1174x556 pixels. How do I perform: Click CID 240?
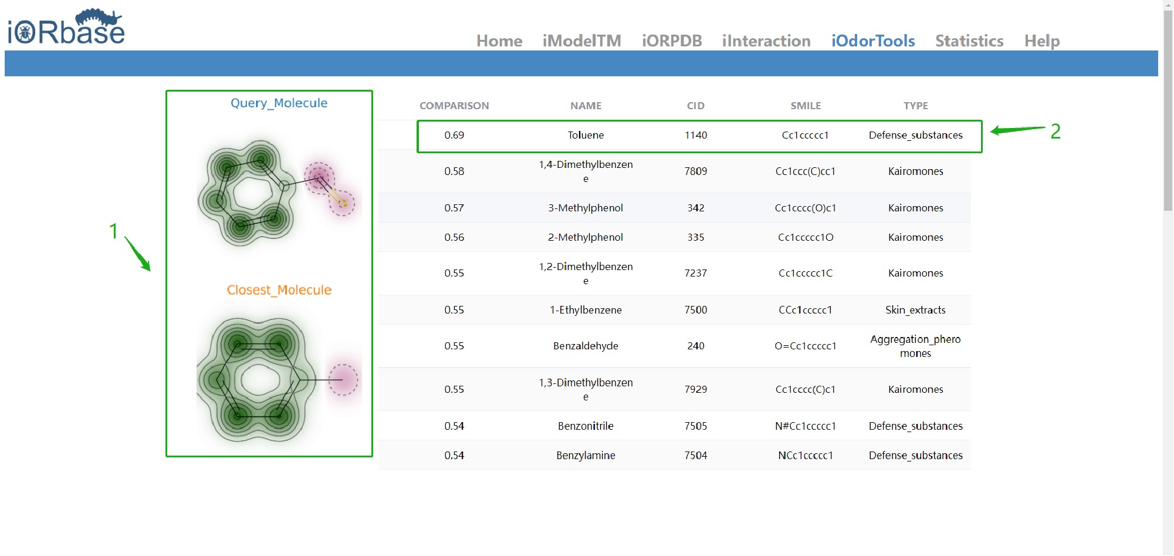coord(696,346)
